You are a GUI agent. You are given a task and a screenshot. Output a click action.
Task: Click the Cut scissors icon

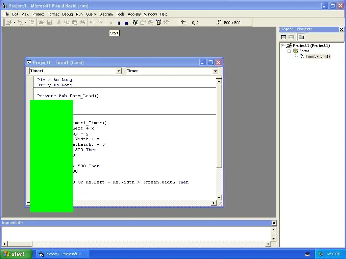click(x=59, y=23)
